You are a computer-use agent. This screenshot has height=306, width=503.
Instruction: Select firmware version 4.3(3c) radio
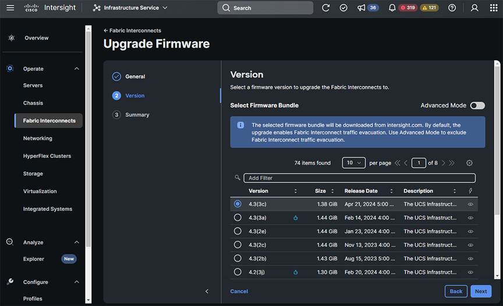click(x=238, y=204)
